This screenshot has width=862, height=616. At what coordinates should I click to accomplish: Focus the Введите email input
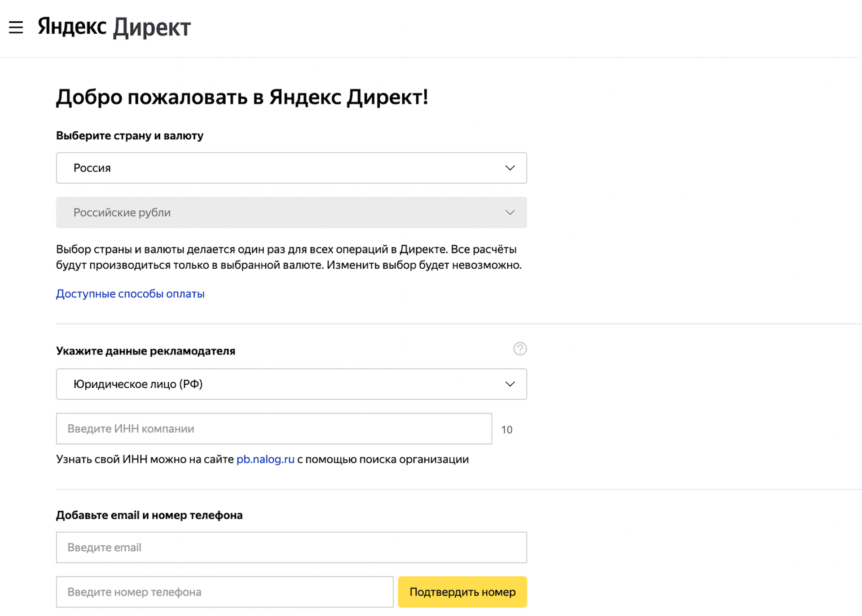(x=291, y=547)
